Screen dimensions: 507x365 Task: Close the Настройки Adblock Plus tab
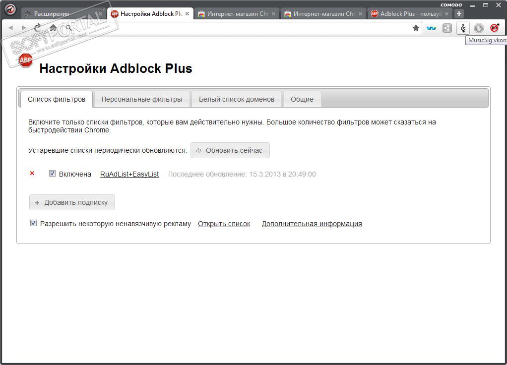(187, 13)
